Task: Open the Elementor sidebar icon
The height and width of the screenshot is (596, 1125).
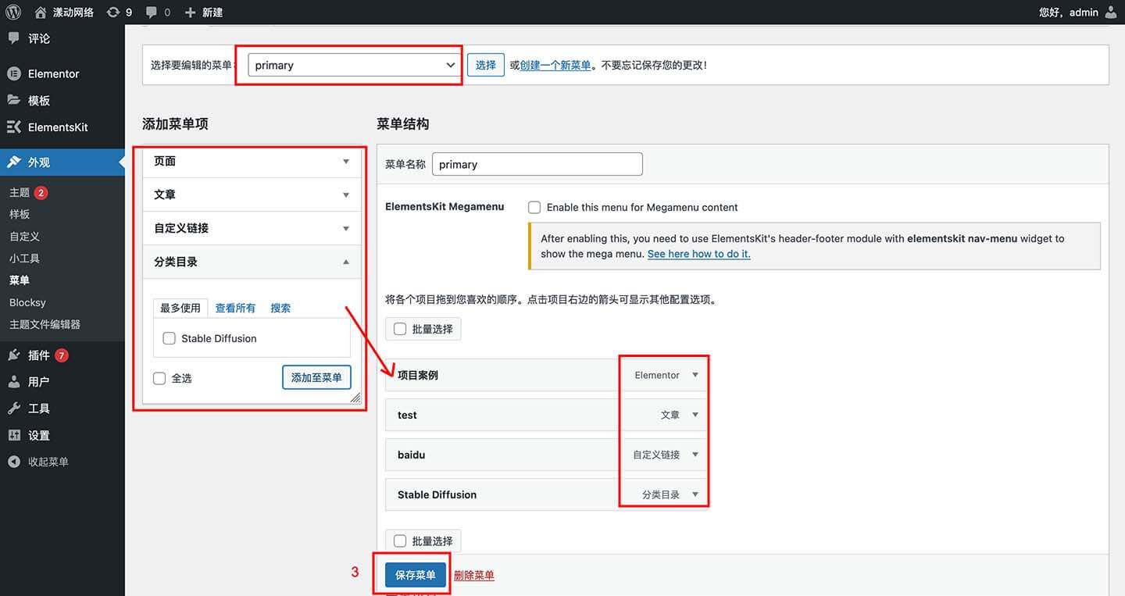Action: (x=13, y=73)
